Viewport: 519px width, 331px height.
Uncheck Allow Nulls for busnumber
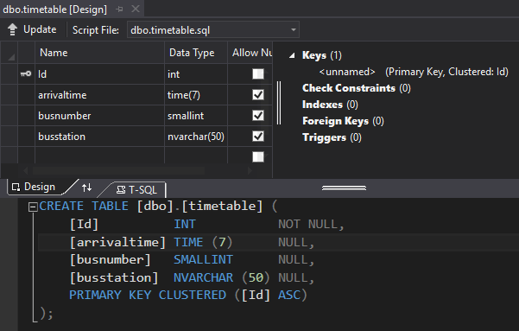[258, 115]
